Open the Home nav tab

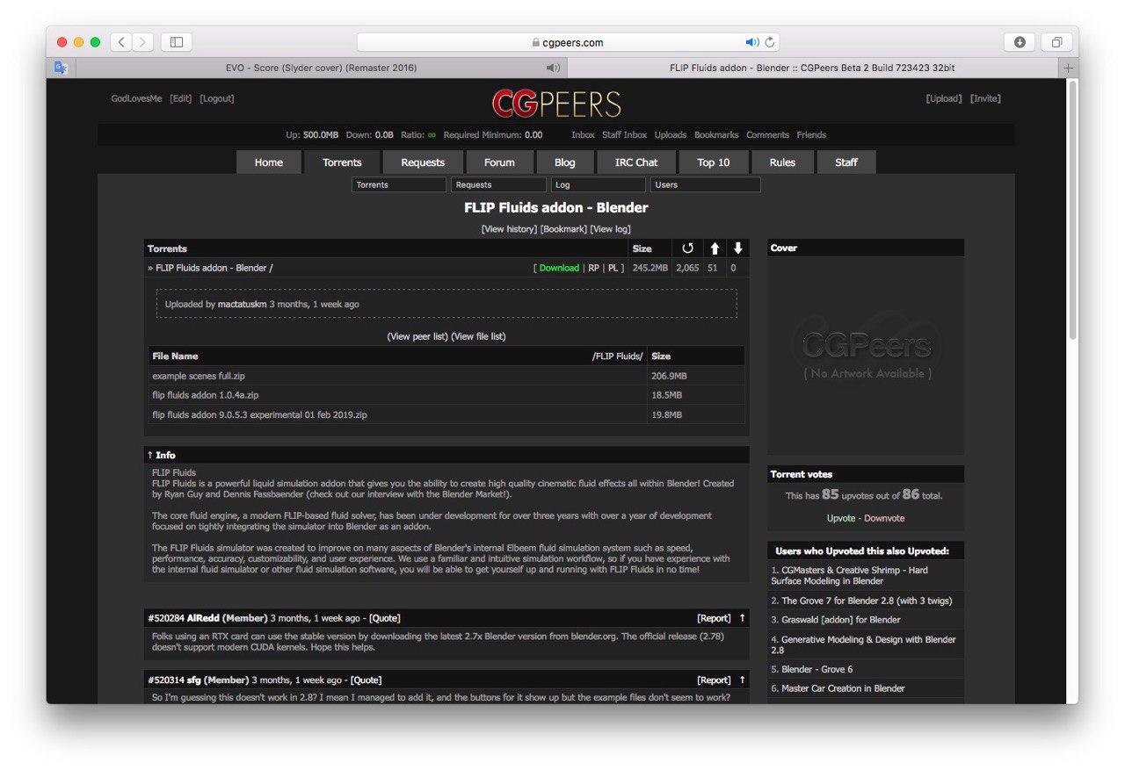point(269,162)
